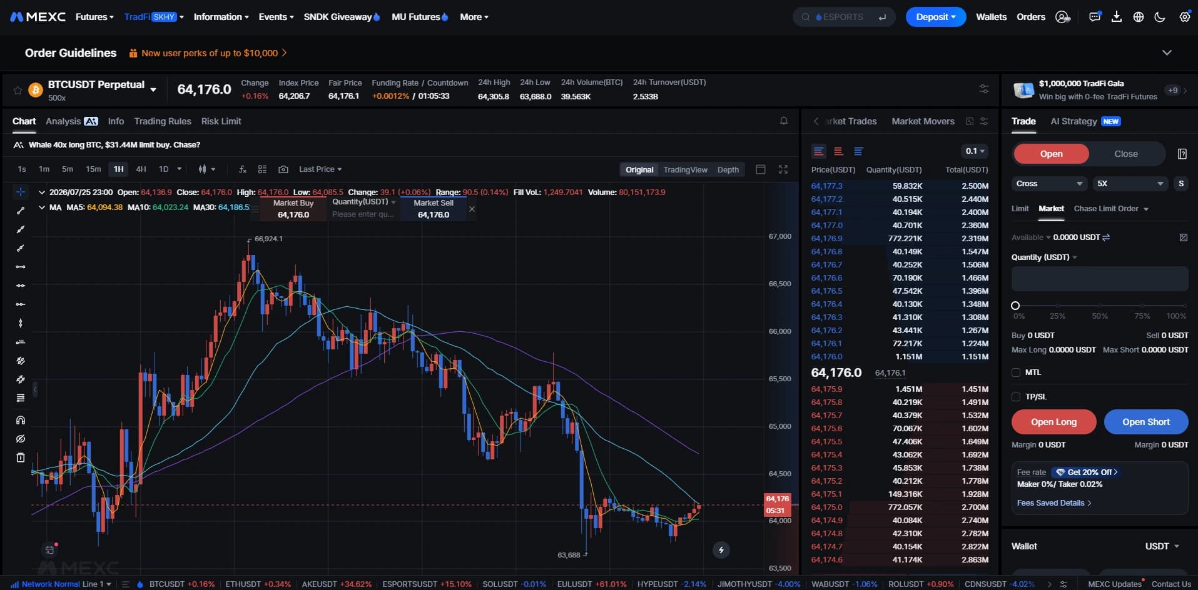Open the chart layout grid icon
The width and height of the screenshot is (1198, 590).
click(263, 169)
